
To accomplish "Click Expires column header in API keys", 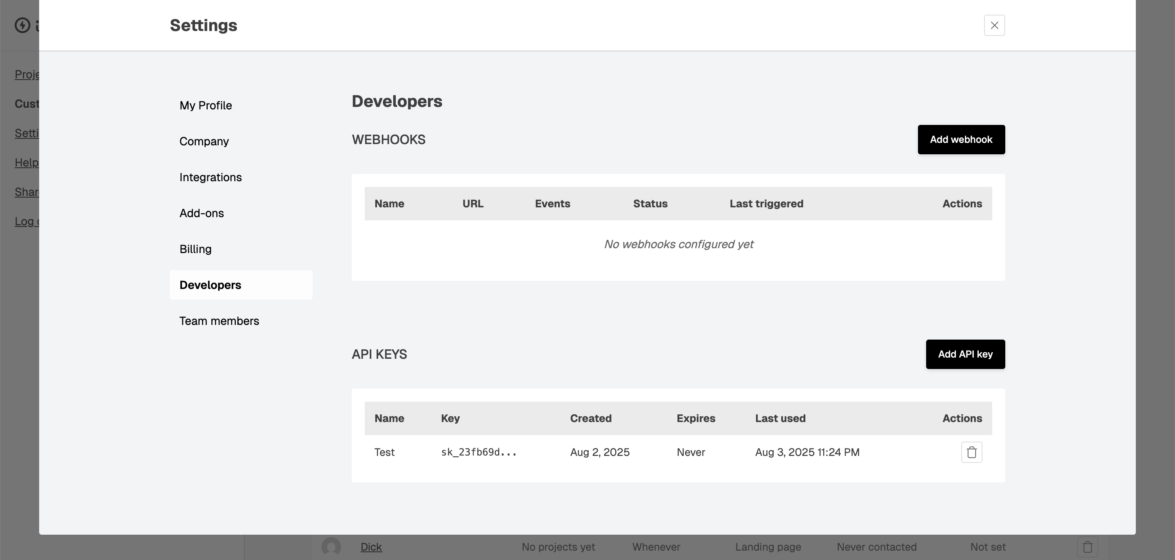I will coord(696,418).
